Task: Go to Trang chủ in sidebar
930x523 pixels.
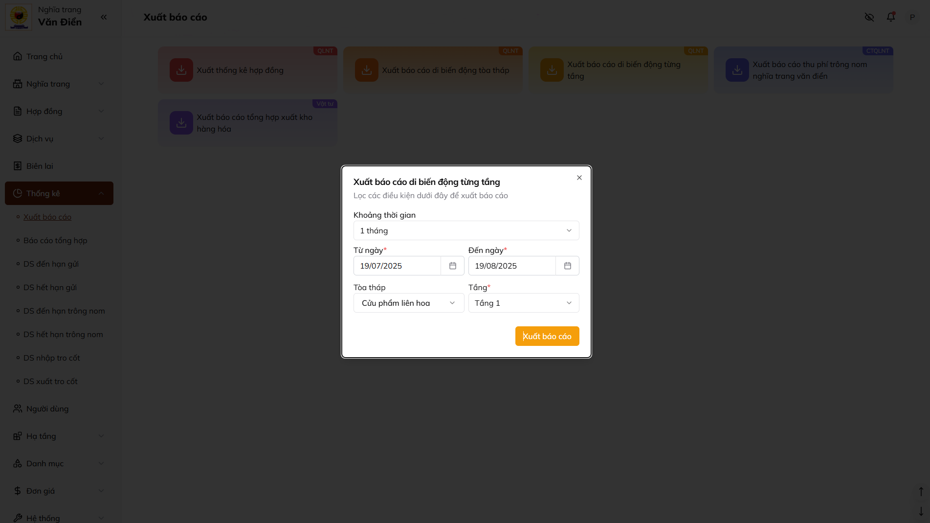Action: coord(44,56)
